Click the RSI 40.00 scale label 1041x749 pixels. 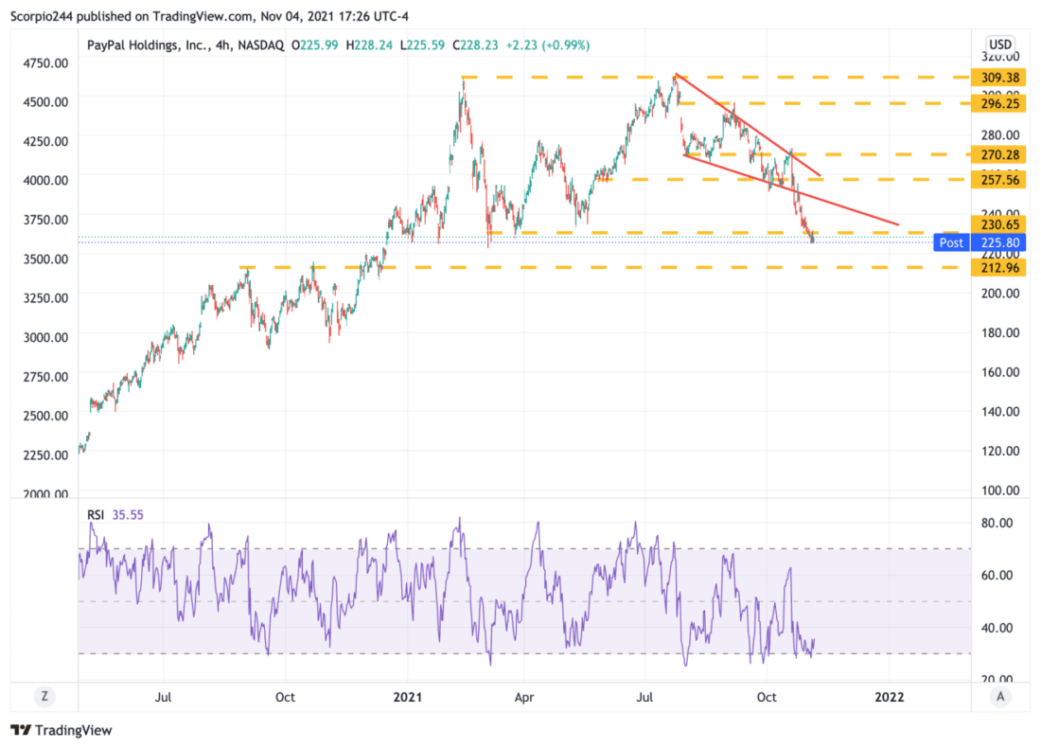tap(997, 628)
